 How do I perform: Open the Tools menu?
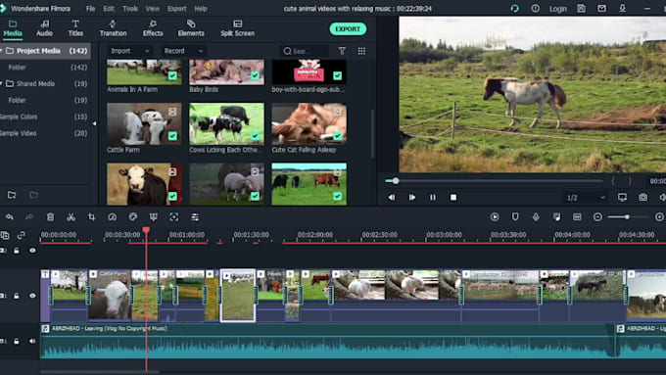click(130, 9)
